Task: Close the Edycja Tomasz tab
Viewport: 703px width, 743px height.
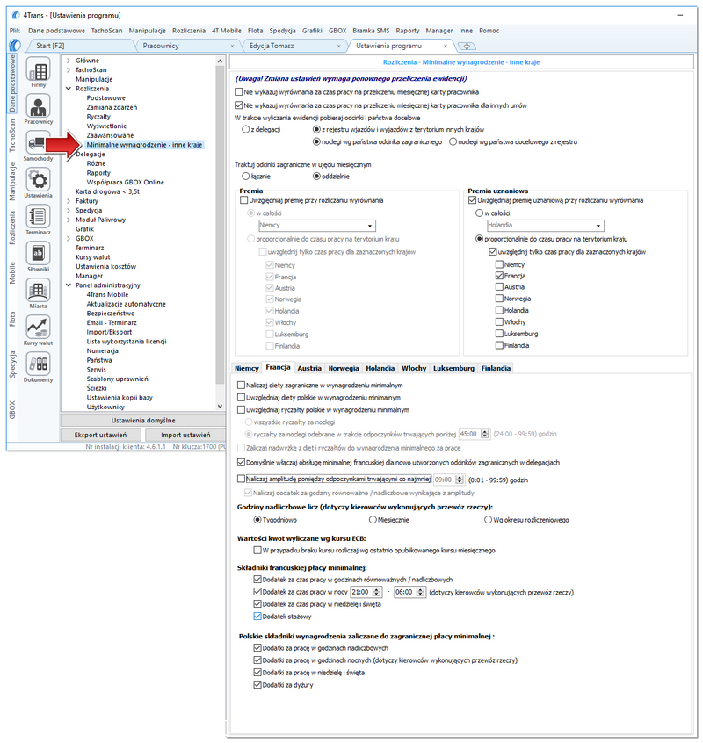Action: [338, 46]
